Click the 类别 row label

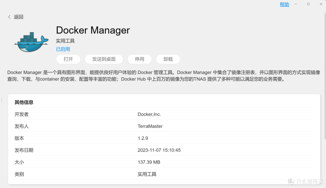19,174
